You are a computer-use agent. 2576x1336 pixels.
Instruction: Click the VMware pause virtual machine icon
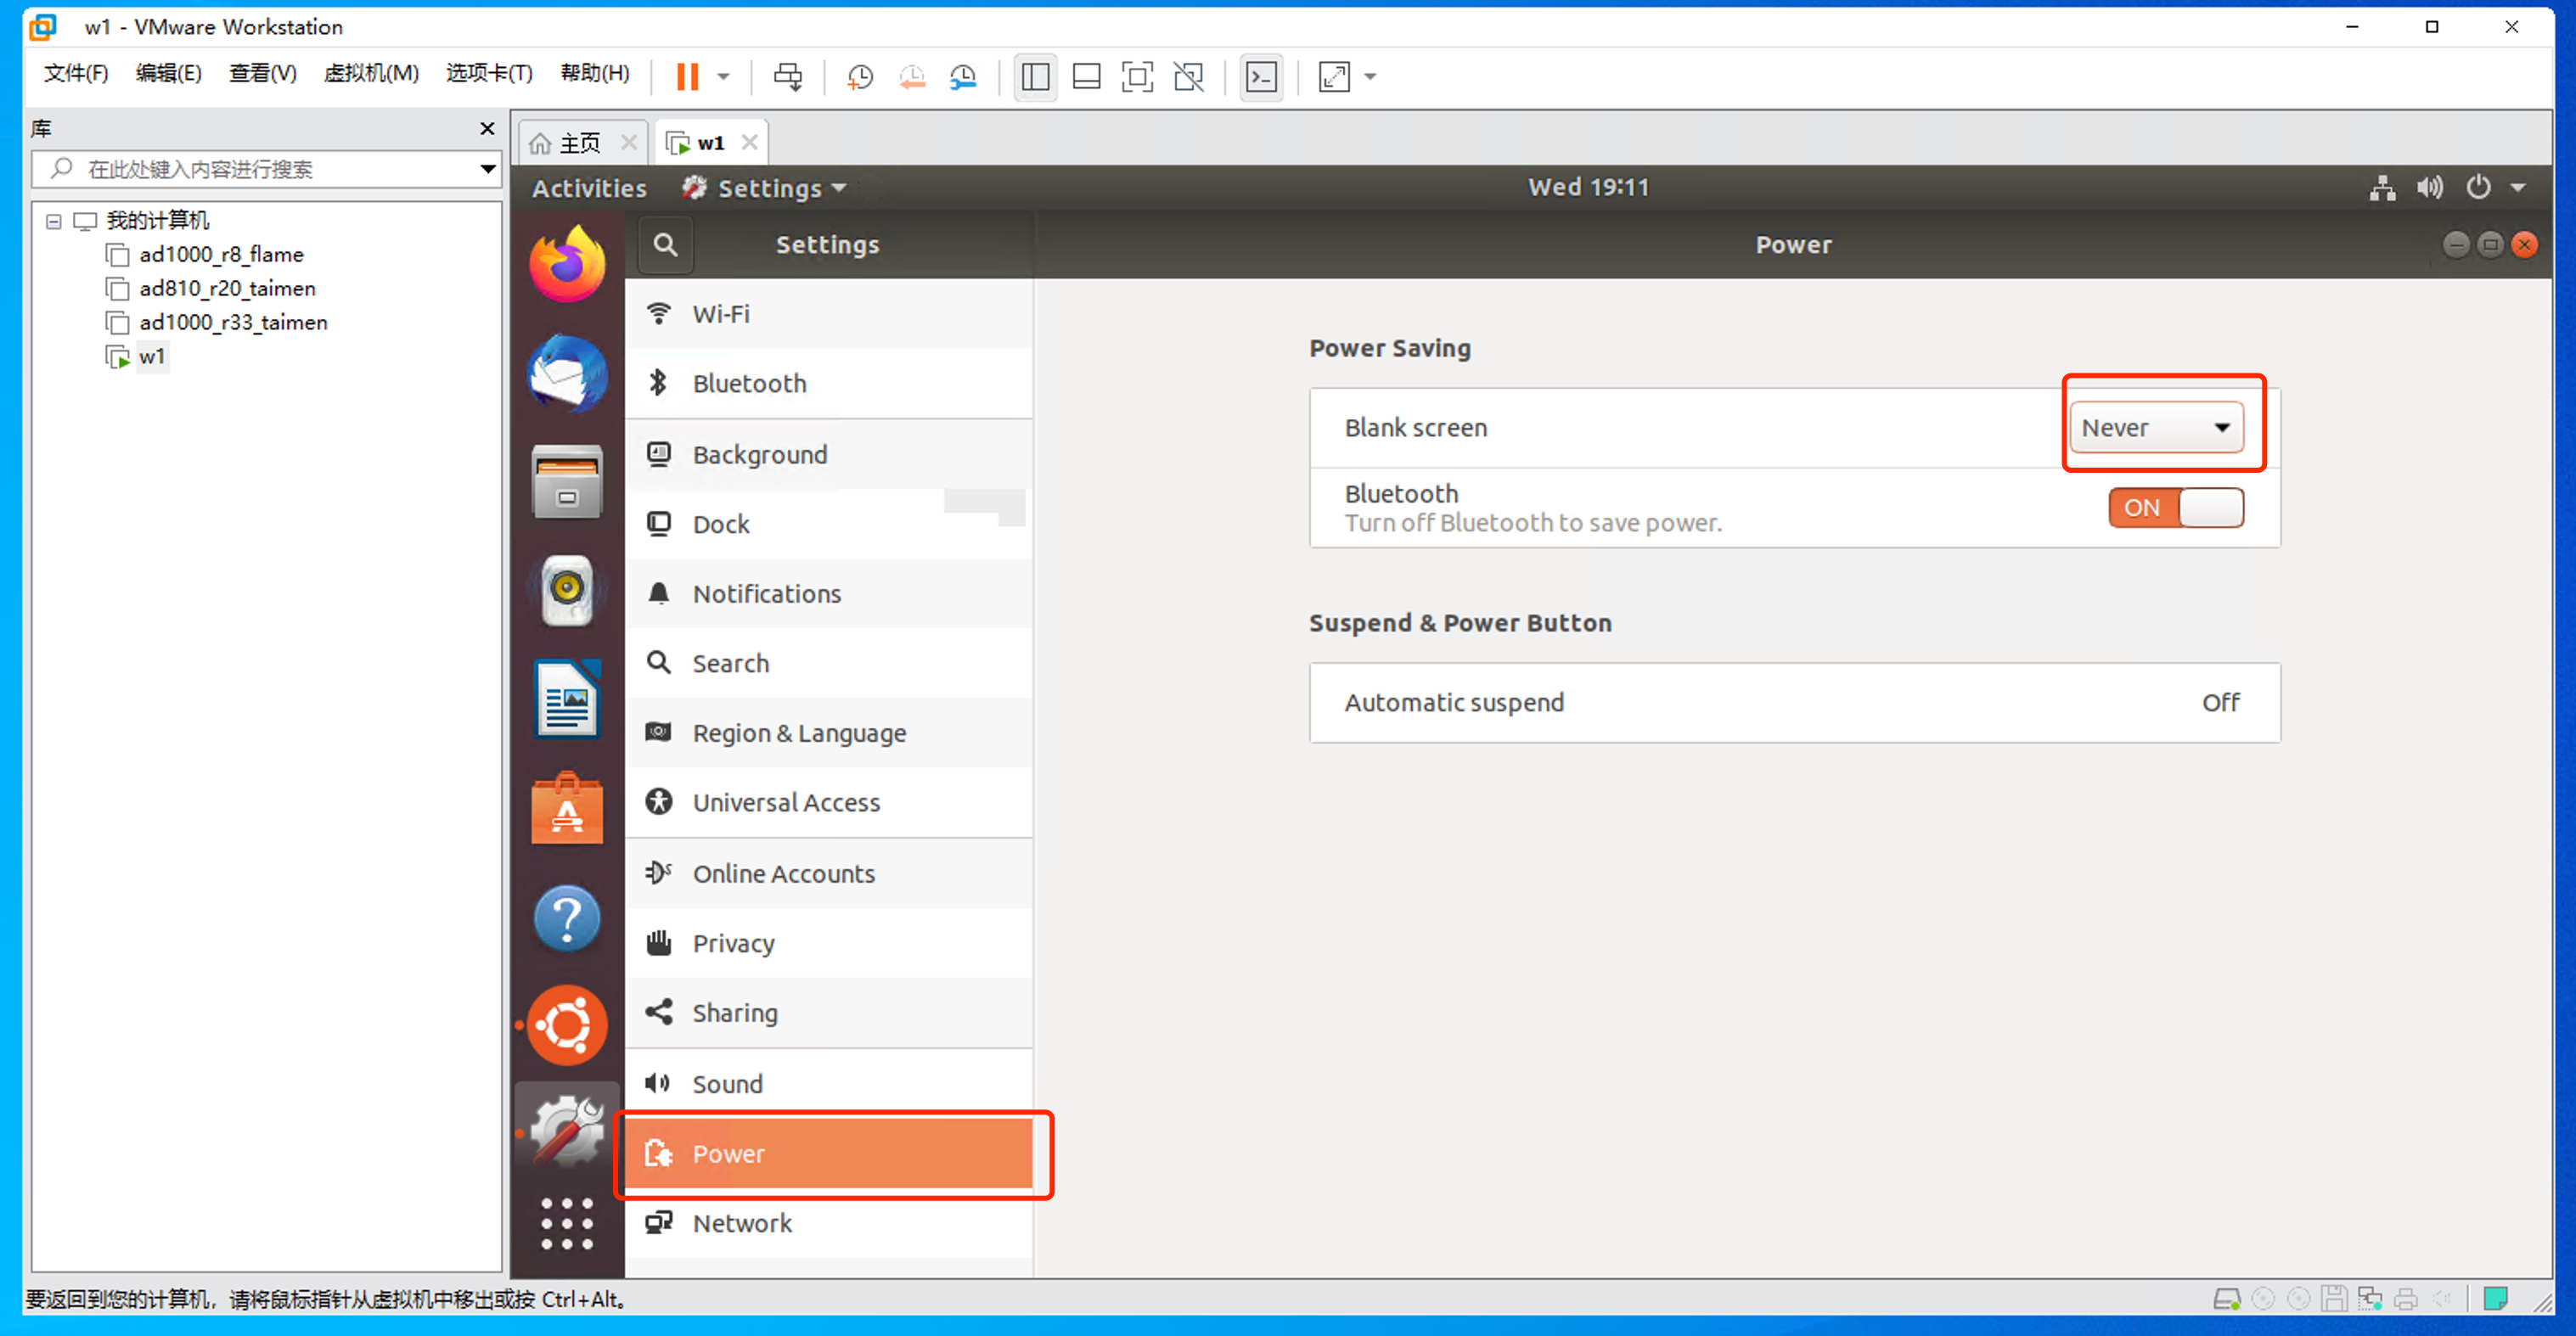(x=687, y=77)
